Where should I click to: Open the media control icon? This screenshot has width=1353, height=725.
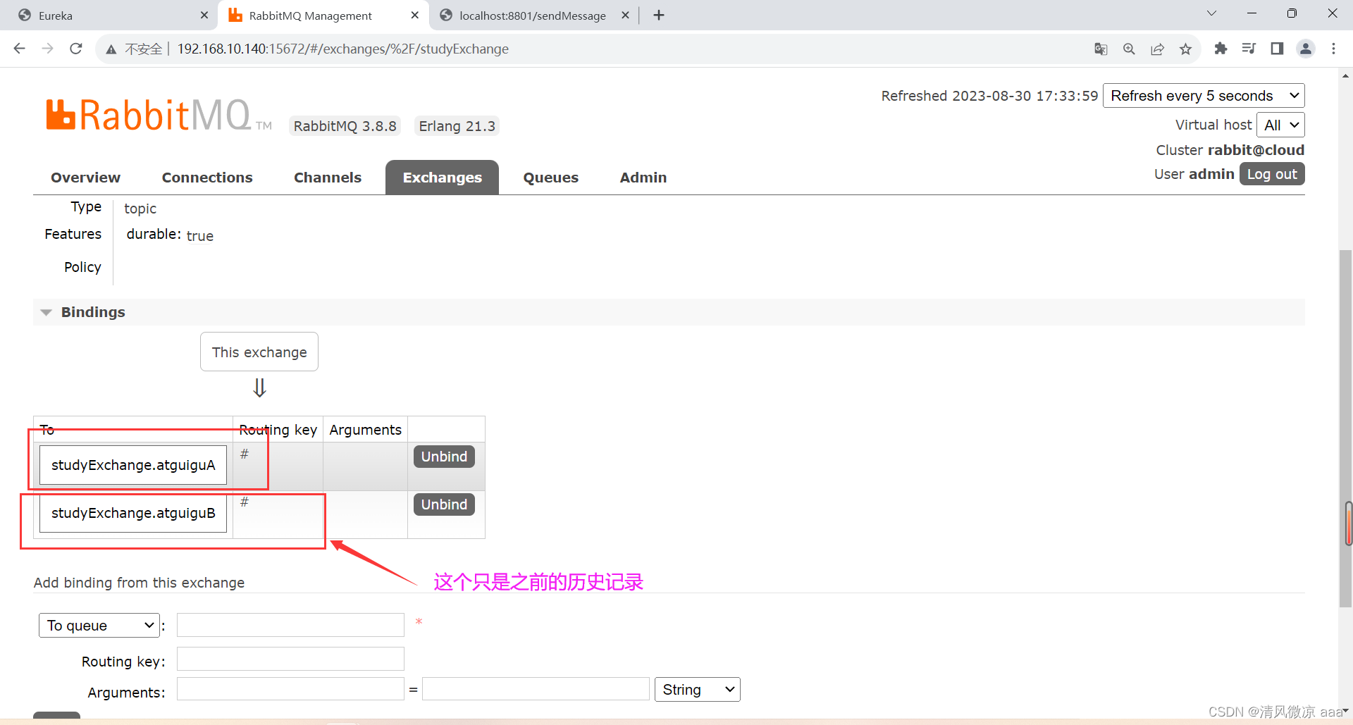tap(1249, 49)
